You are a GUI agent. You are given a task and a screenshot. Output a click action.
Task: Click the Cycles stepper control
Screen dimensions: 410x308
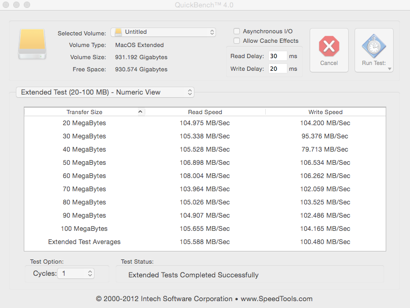point(90,274)
